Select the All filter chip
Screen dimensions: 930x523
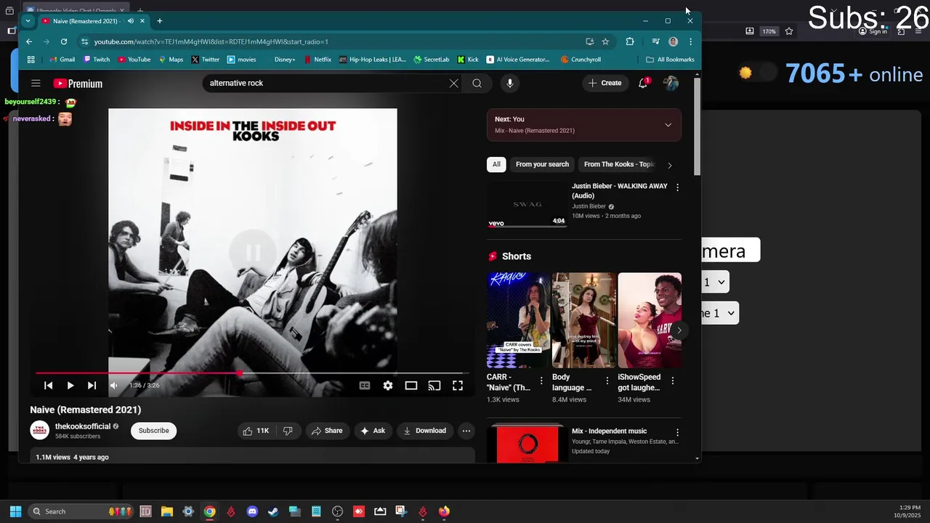496,164
